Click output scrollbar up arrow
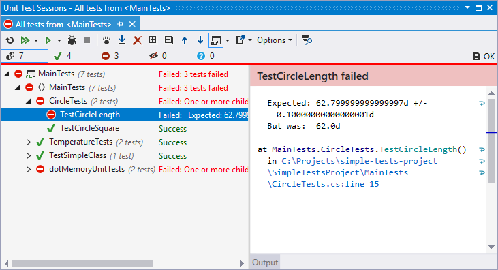Viewport: 498px width, 270px height. click(x=491, y=93)
